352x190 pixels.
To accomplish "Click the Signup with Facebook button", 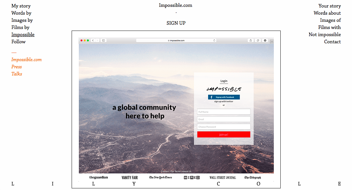I will tap(224, 97).
